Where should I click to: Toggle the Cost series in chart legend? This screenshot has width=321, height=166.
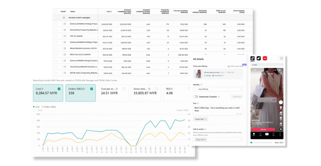(36, 107)
